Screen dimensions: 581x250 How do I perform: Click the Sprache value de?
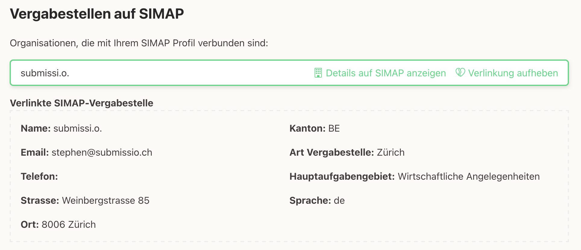tap(339, 200)
